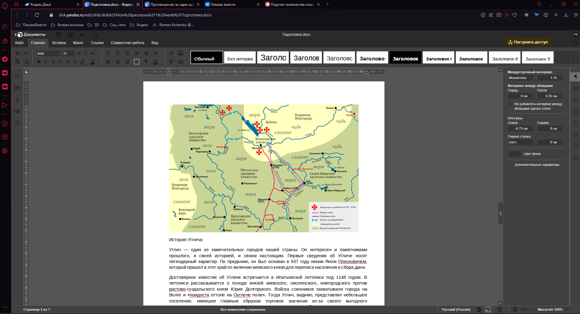Screen dimensions: 580x314
Task: Open the 'Первая строка' (нет) dropdown
Action: (520, 142)
